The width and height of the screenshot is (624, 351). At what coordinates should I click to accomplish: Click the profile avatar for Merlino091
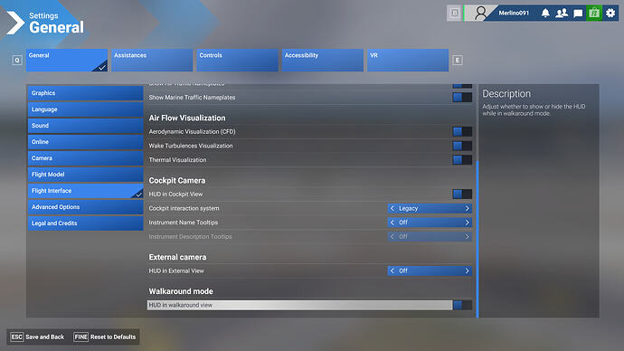pyautogui.click(x=481, y=14)
